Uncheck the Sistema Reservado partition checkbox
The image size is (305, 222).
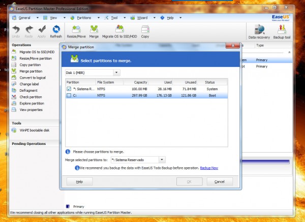(x=69, y=89)
